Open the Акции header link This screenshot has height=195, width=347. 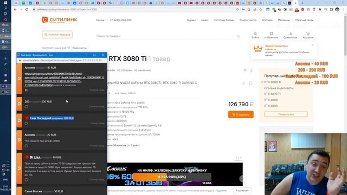point(205,20)
